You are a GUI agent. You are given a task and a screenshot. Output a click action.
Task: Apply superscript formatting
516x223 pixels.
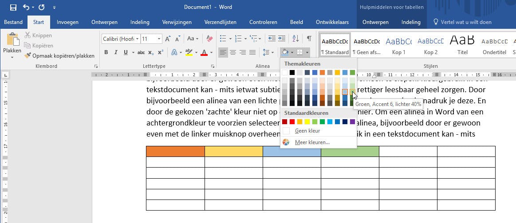[161, 52]
